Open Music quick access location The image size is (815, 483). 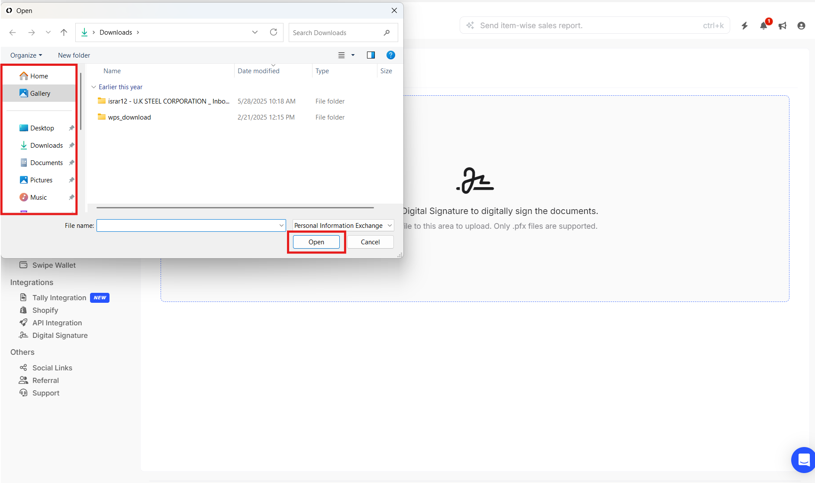pyautogui.click(x=39, y=198)
